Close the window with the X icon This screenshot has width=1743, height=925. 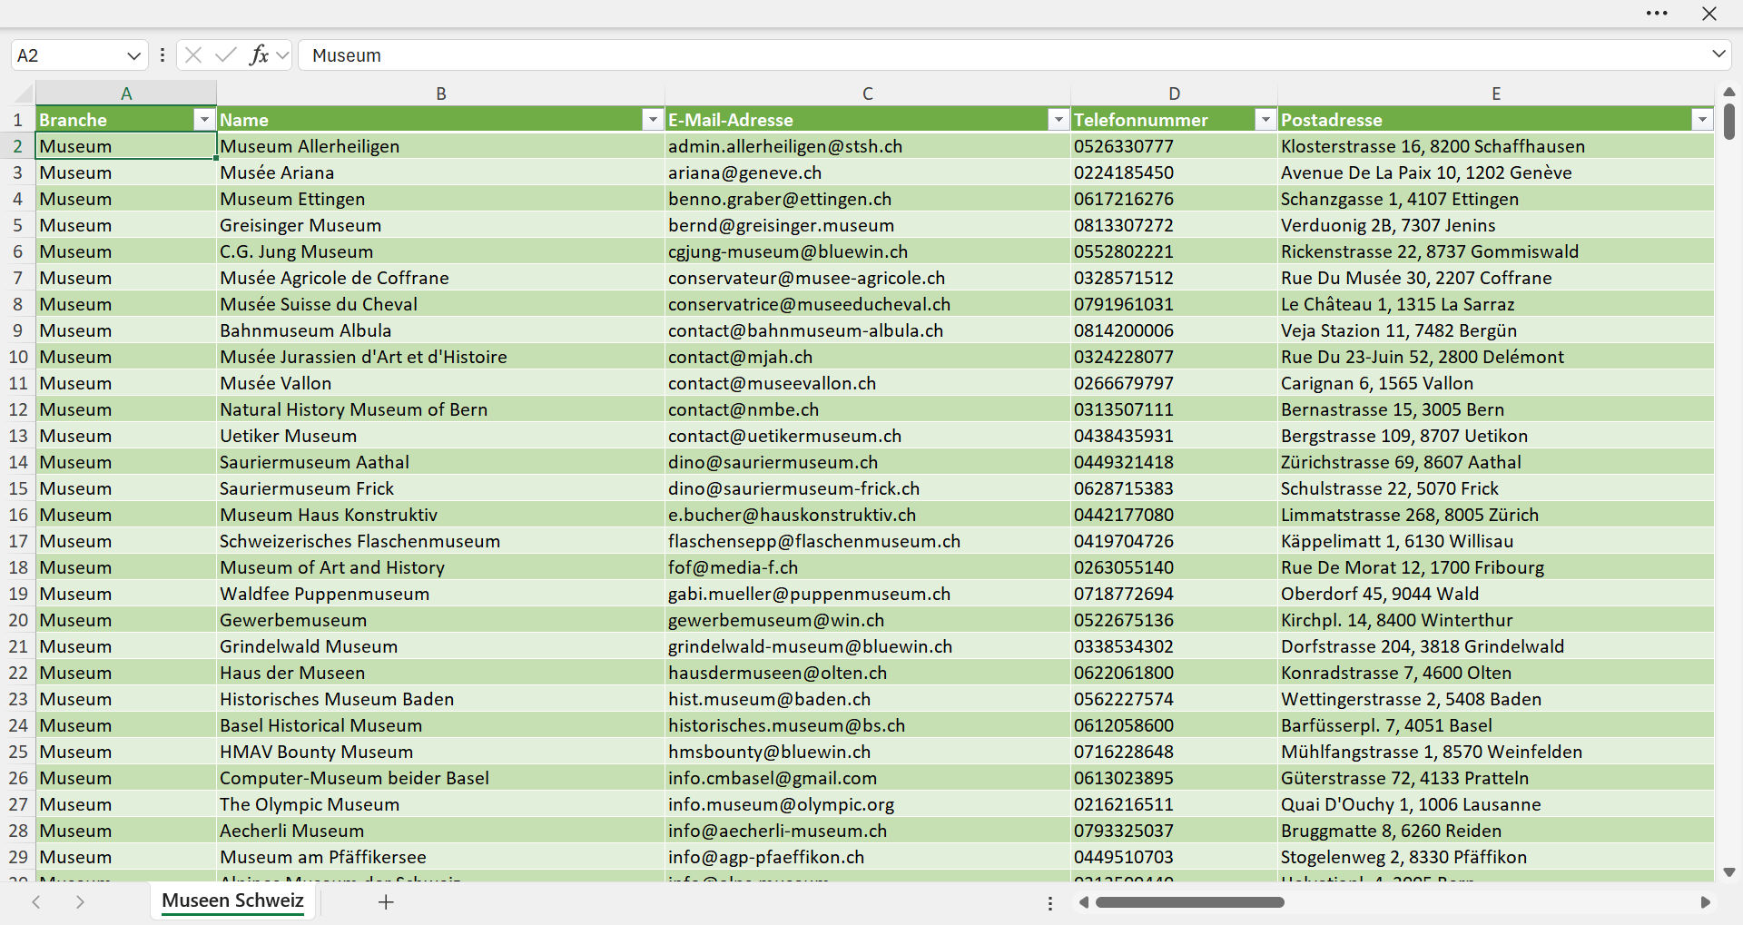(1709, 14)
